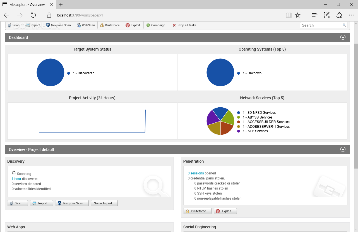Image resolution: width=358 pixels, height=232 pixels.
Task: Open the Sonar Import... button
Action: click(x=104, y=203)
